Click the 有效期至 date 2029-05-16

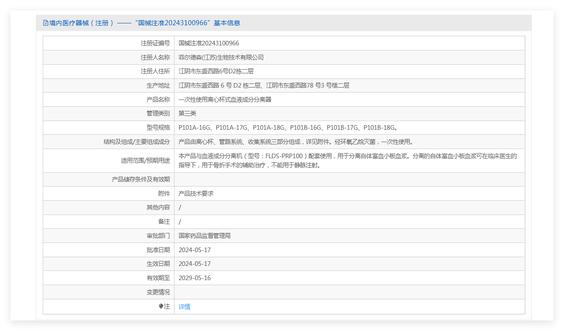pyautogui.click(x=195, y=278)
